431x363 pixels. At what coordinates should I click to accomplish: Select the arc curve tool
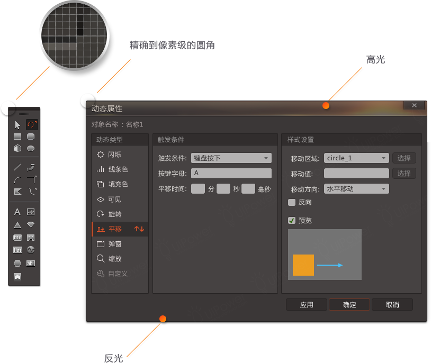coord(17,180)
